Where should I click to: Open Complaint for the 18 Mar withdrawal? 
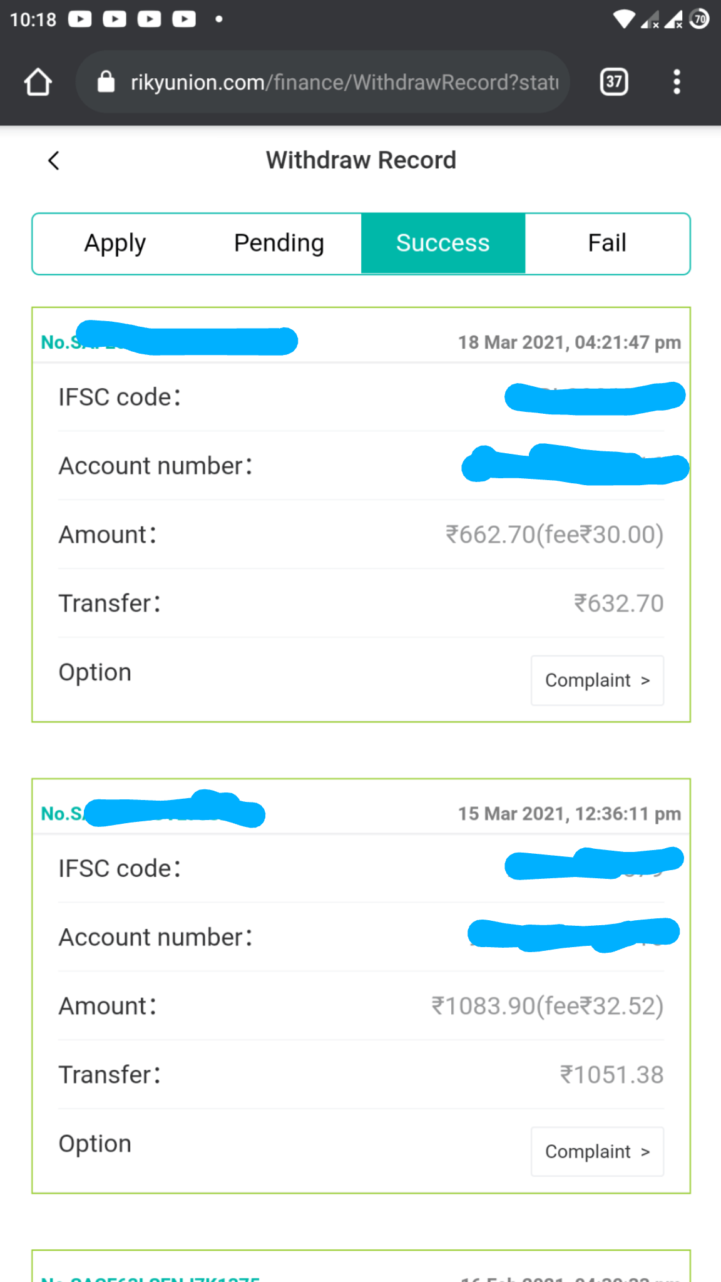coord(597,680)
